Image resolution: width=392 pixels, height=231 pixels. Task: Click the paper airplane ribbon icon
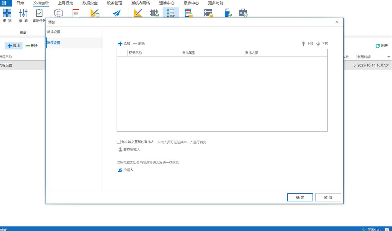coord(117,13)
